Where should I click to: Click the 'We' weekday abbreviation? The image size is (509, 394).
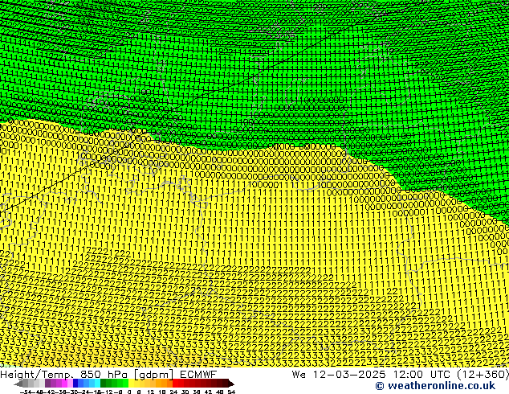299,375
